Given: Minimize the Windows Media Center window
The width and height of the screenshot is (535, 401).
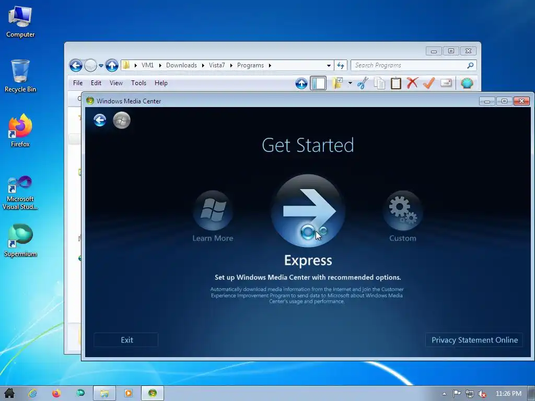Looking at the screenshot, I should click(x=487, y=101).
